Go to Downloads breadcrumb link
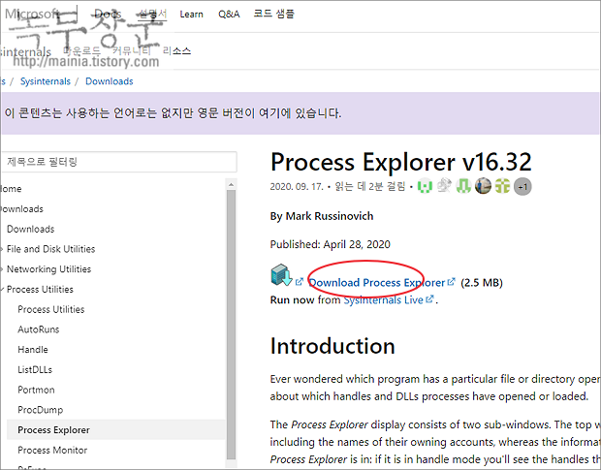Viewport: 601px width, 470px height. coord(110,81)
